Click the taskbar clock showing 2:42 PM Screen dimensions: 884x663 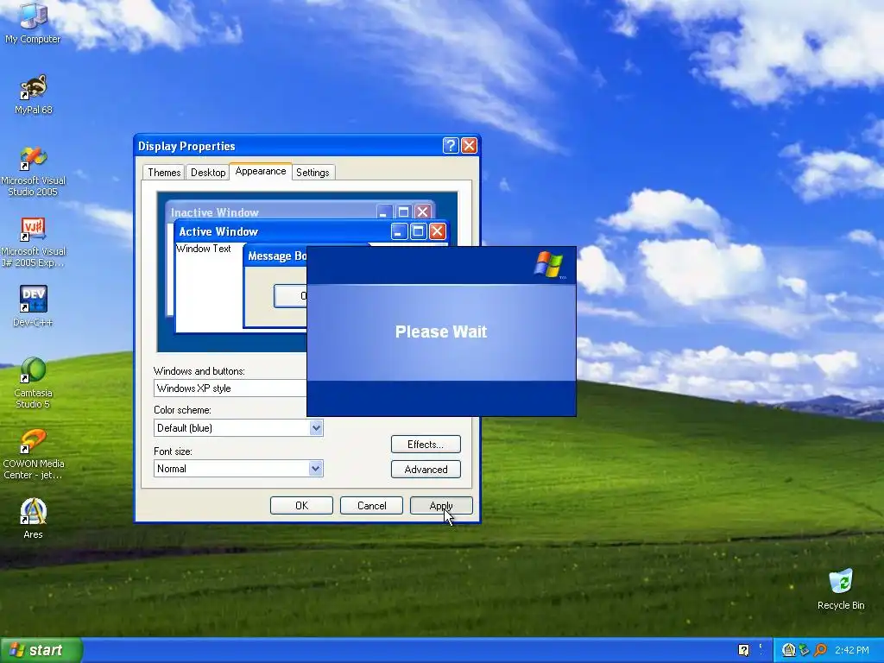coord(852,650)
